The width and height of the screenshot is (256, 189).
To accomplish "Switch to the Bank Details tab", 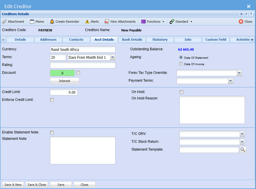I will pyautogui.click(x=132, y=40).
